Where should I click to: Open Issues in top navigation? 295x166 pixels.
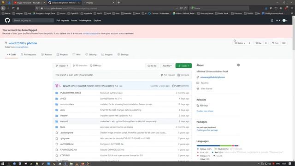point(74,20)
